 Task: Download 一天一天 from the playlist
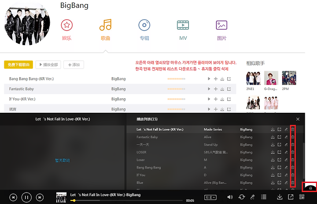click(x=273, y=144)
